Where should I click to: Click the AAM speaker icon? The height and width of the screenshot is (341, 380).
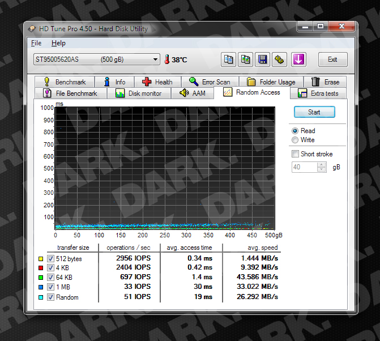point(184,93)
